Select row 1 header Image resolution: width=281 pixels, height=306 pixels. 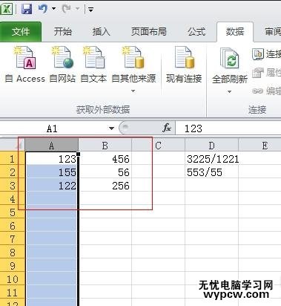pyautogui.click(x=13, y=159)
